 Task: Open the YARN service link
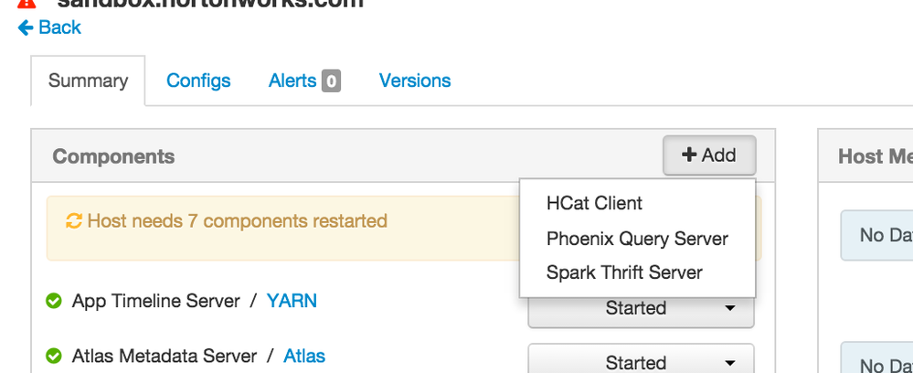point(292,301)
